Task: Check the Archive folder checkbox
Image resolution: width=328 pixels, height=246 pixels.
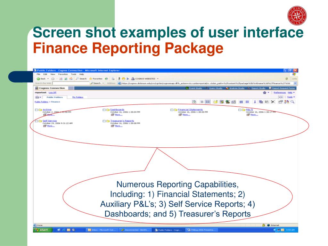Action: pos(37,110)
